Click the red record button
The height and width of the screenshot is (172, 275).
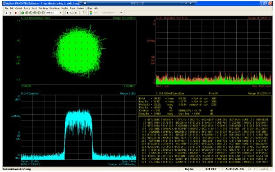coord(16,13)
